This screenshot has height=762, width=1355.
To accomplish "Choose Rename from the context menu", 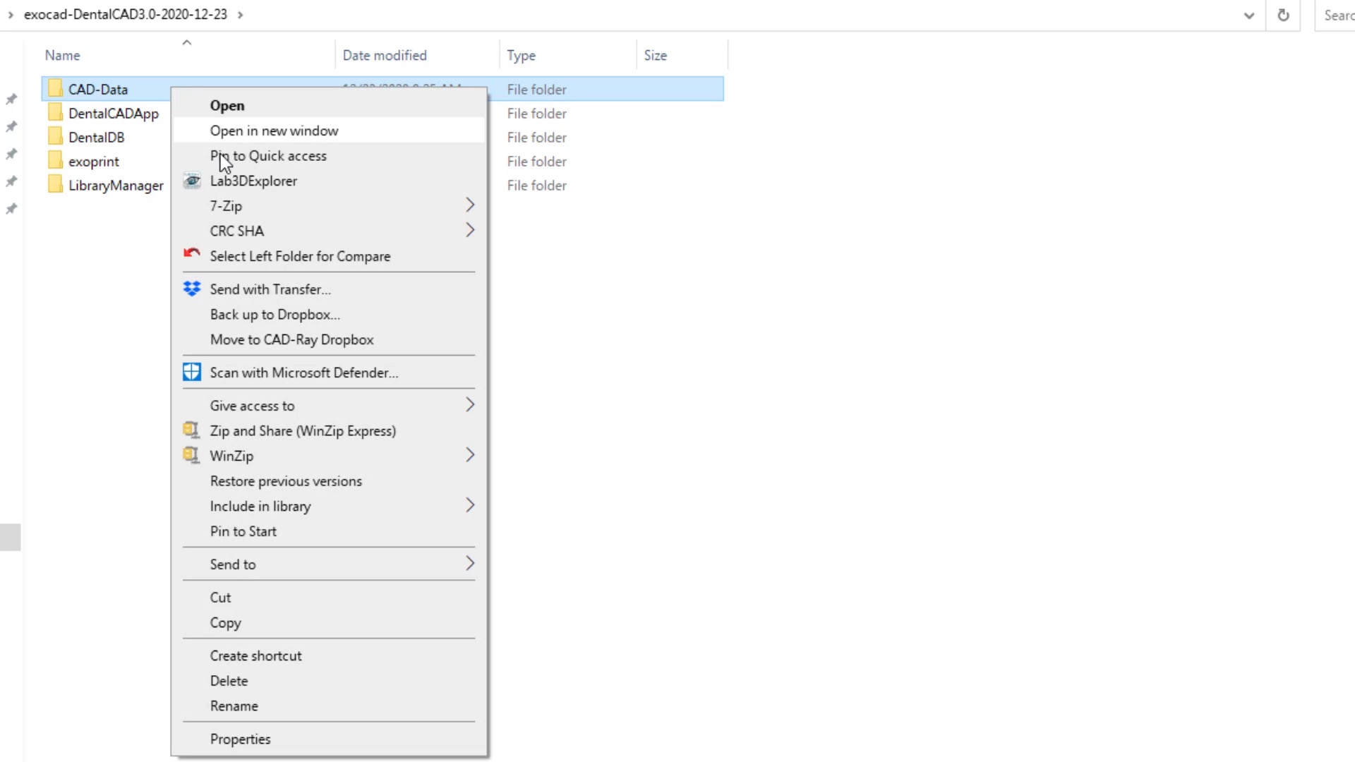I will point(329,706).
